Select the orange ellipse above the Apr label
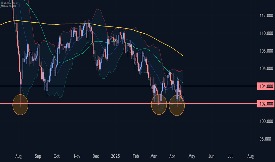This screenshot has width=275, height=162. [177, 105]
